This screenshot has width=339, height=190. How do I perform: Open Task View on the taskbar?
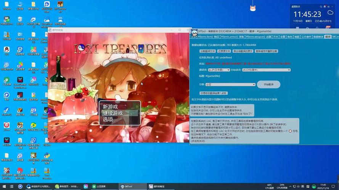12,186
